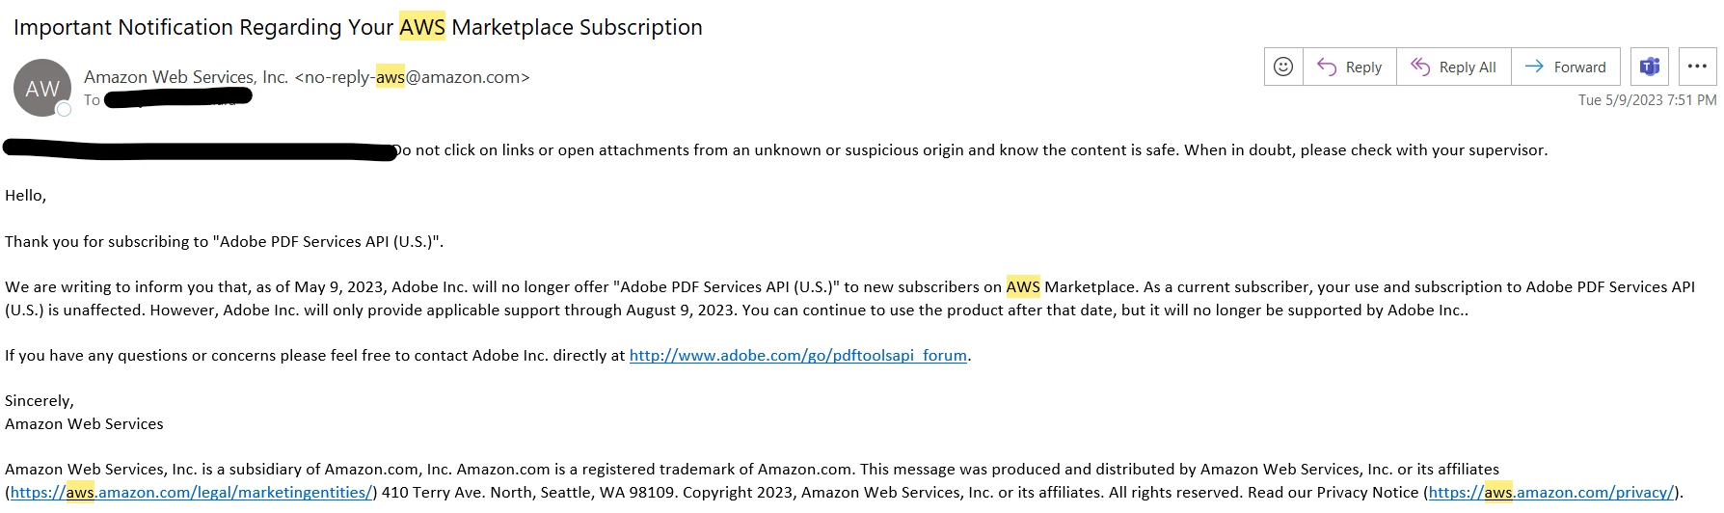
Task: Click Reply All to respond to everyone
Action: 1454,67
